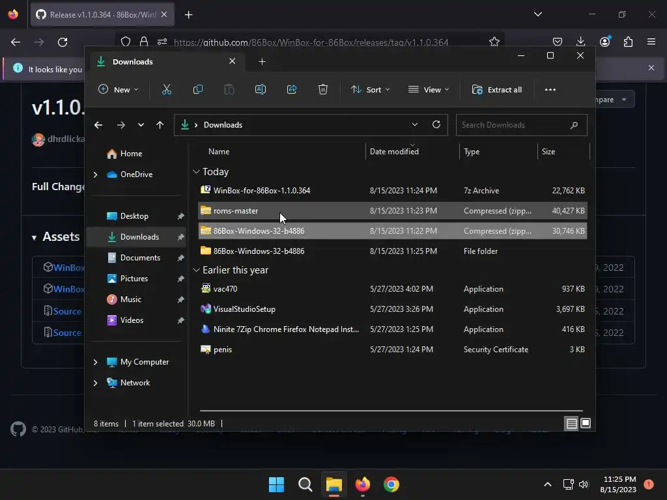Open the See more ellipsis menu
The width and height of the screenshot is (667, 500).
click(x=550, y=90)
